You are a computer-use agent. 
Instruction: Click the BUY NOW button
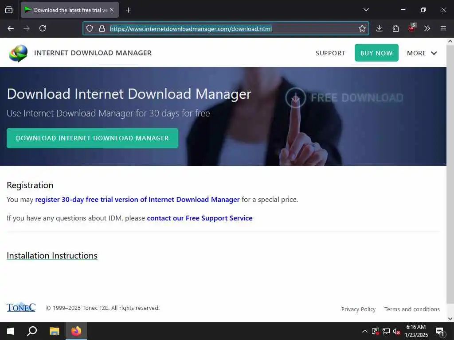(376, 53)
